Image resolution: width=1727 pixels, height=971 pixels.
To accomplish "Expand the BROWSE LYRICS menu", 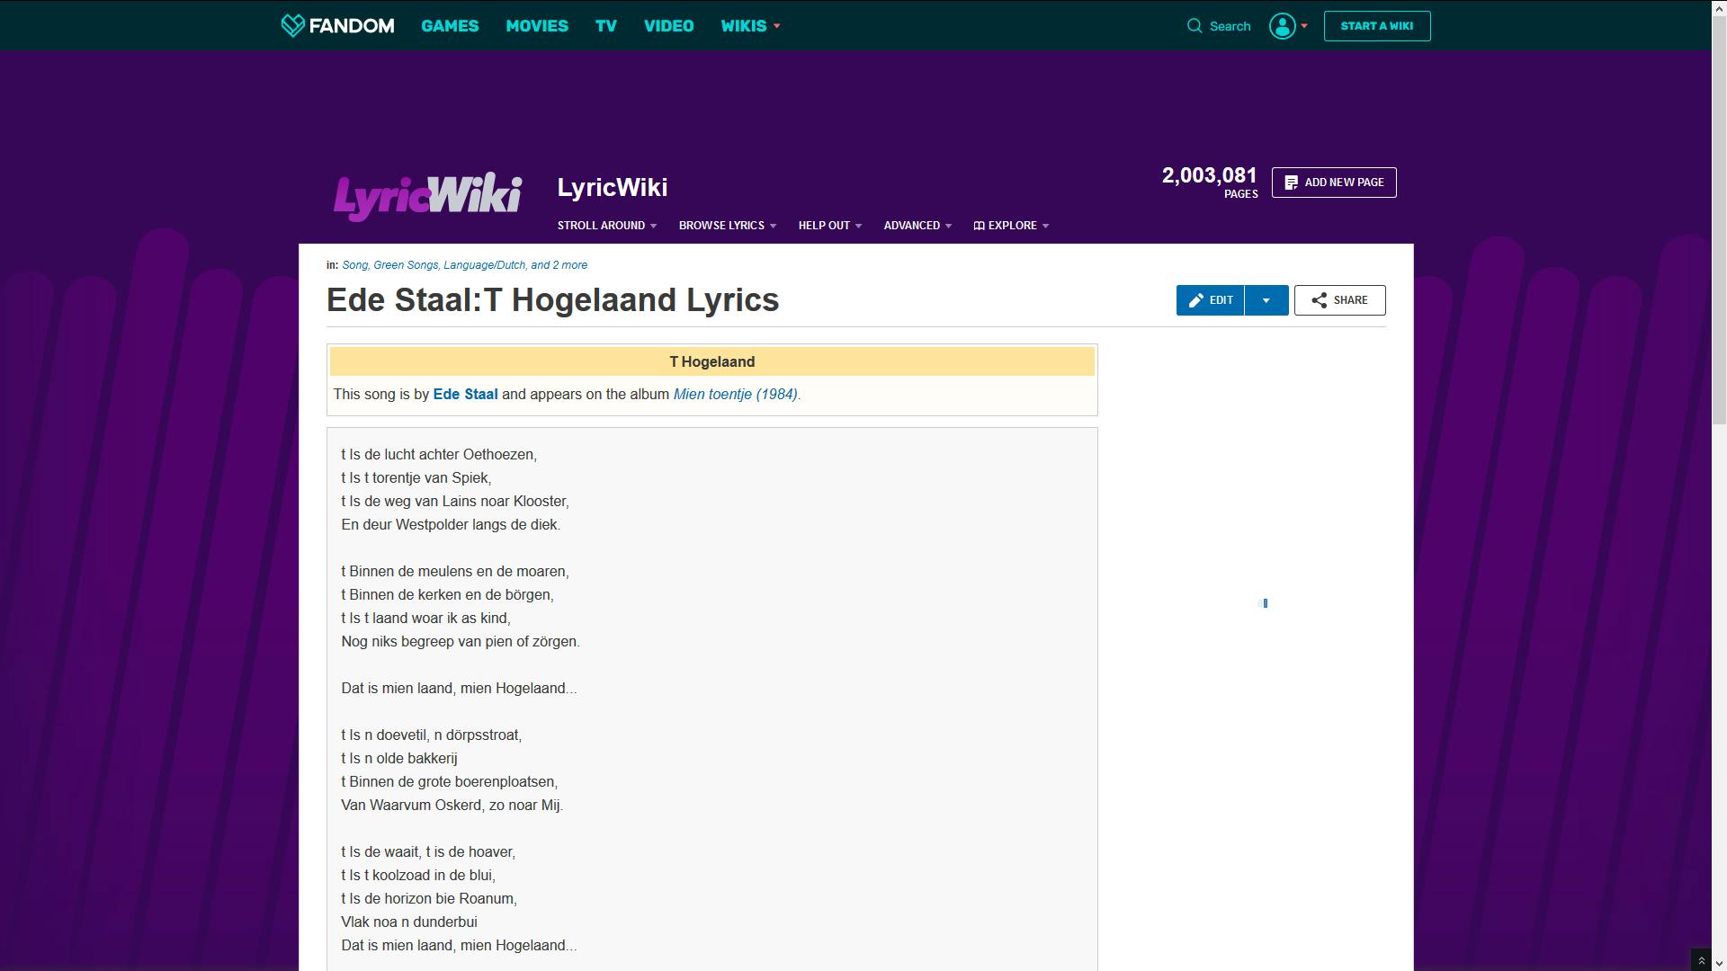I will point(725,226).
